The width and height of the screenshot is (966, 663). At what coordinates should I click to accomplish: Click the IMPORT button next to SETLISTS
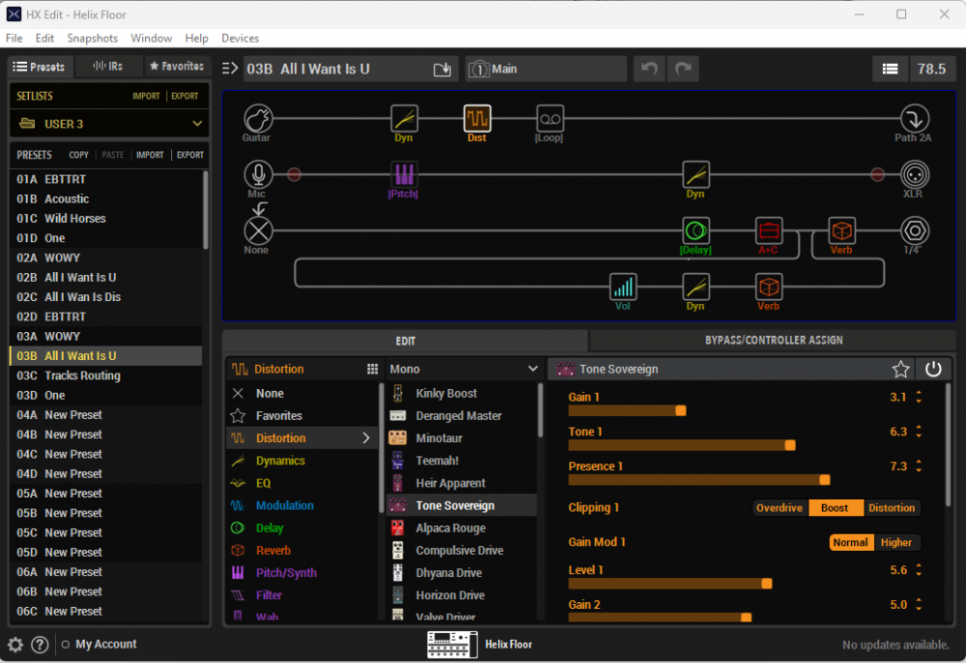pos(146,97)
